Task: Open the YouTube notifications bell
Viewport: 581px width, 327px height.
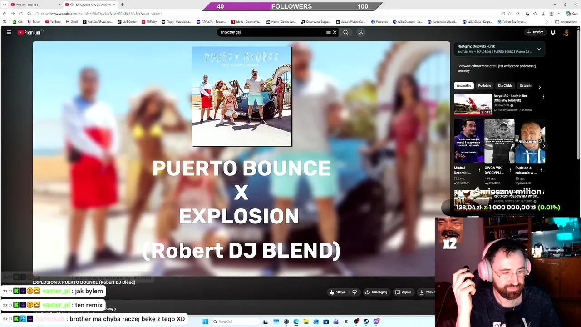Action: pyautogui.click(x=553, y=32)
